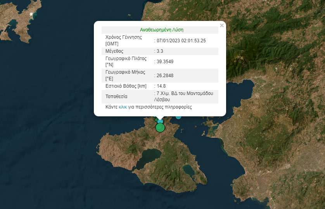The width and height of the screenshot is (325, 209).
Task: Click the location text mentioning Μανταμάδου Λέσβου
Action: [186, 97]
